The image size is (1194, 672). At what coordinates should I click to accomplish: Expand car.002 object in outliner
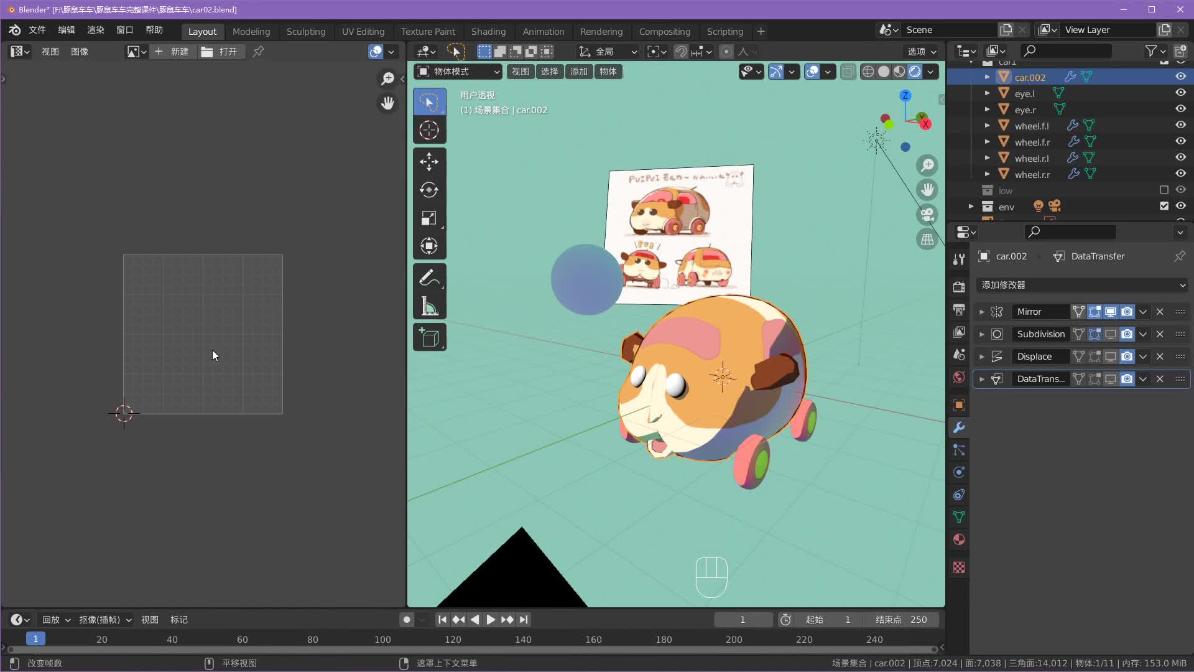(x=987, y=77)
